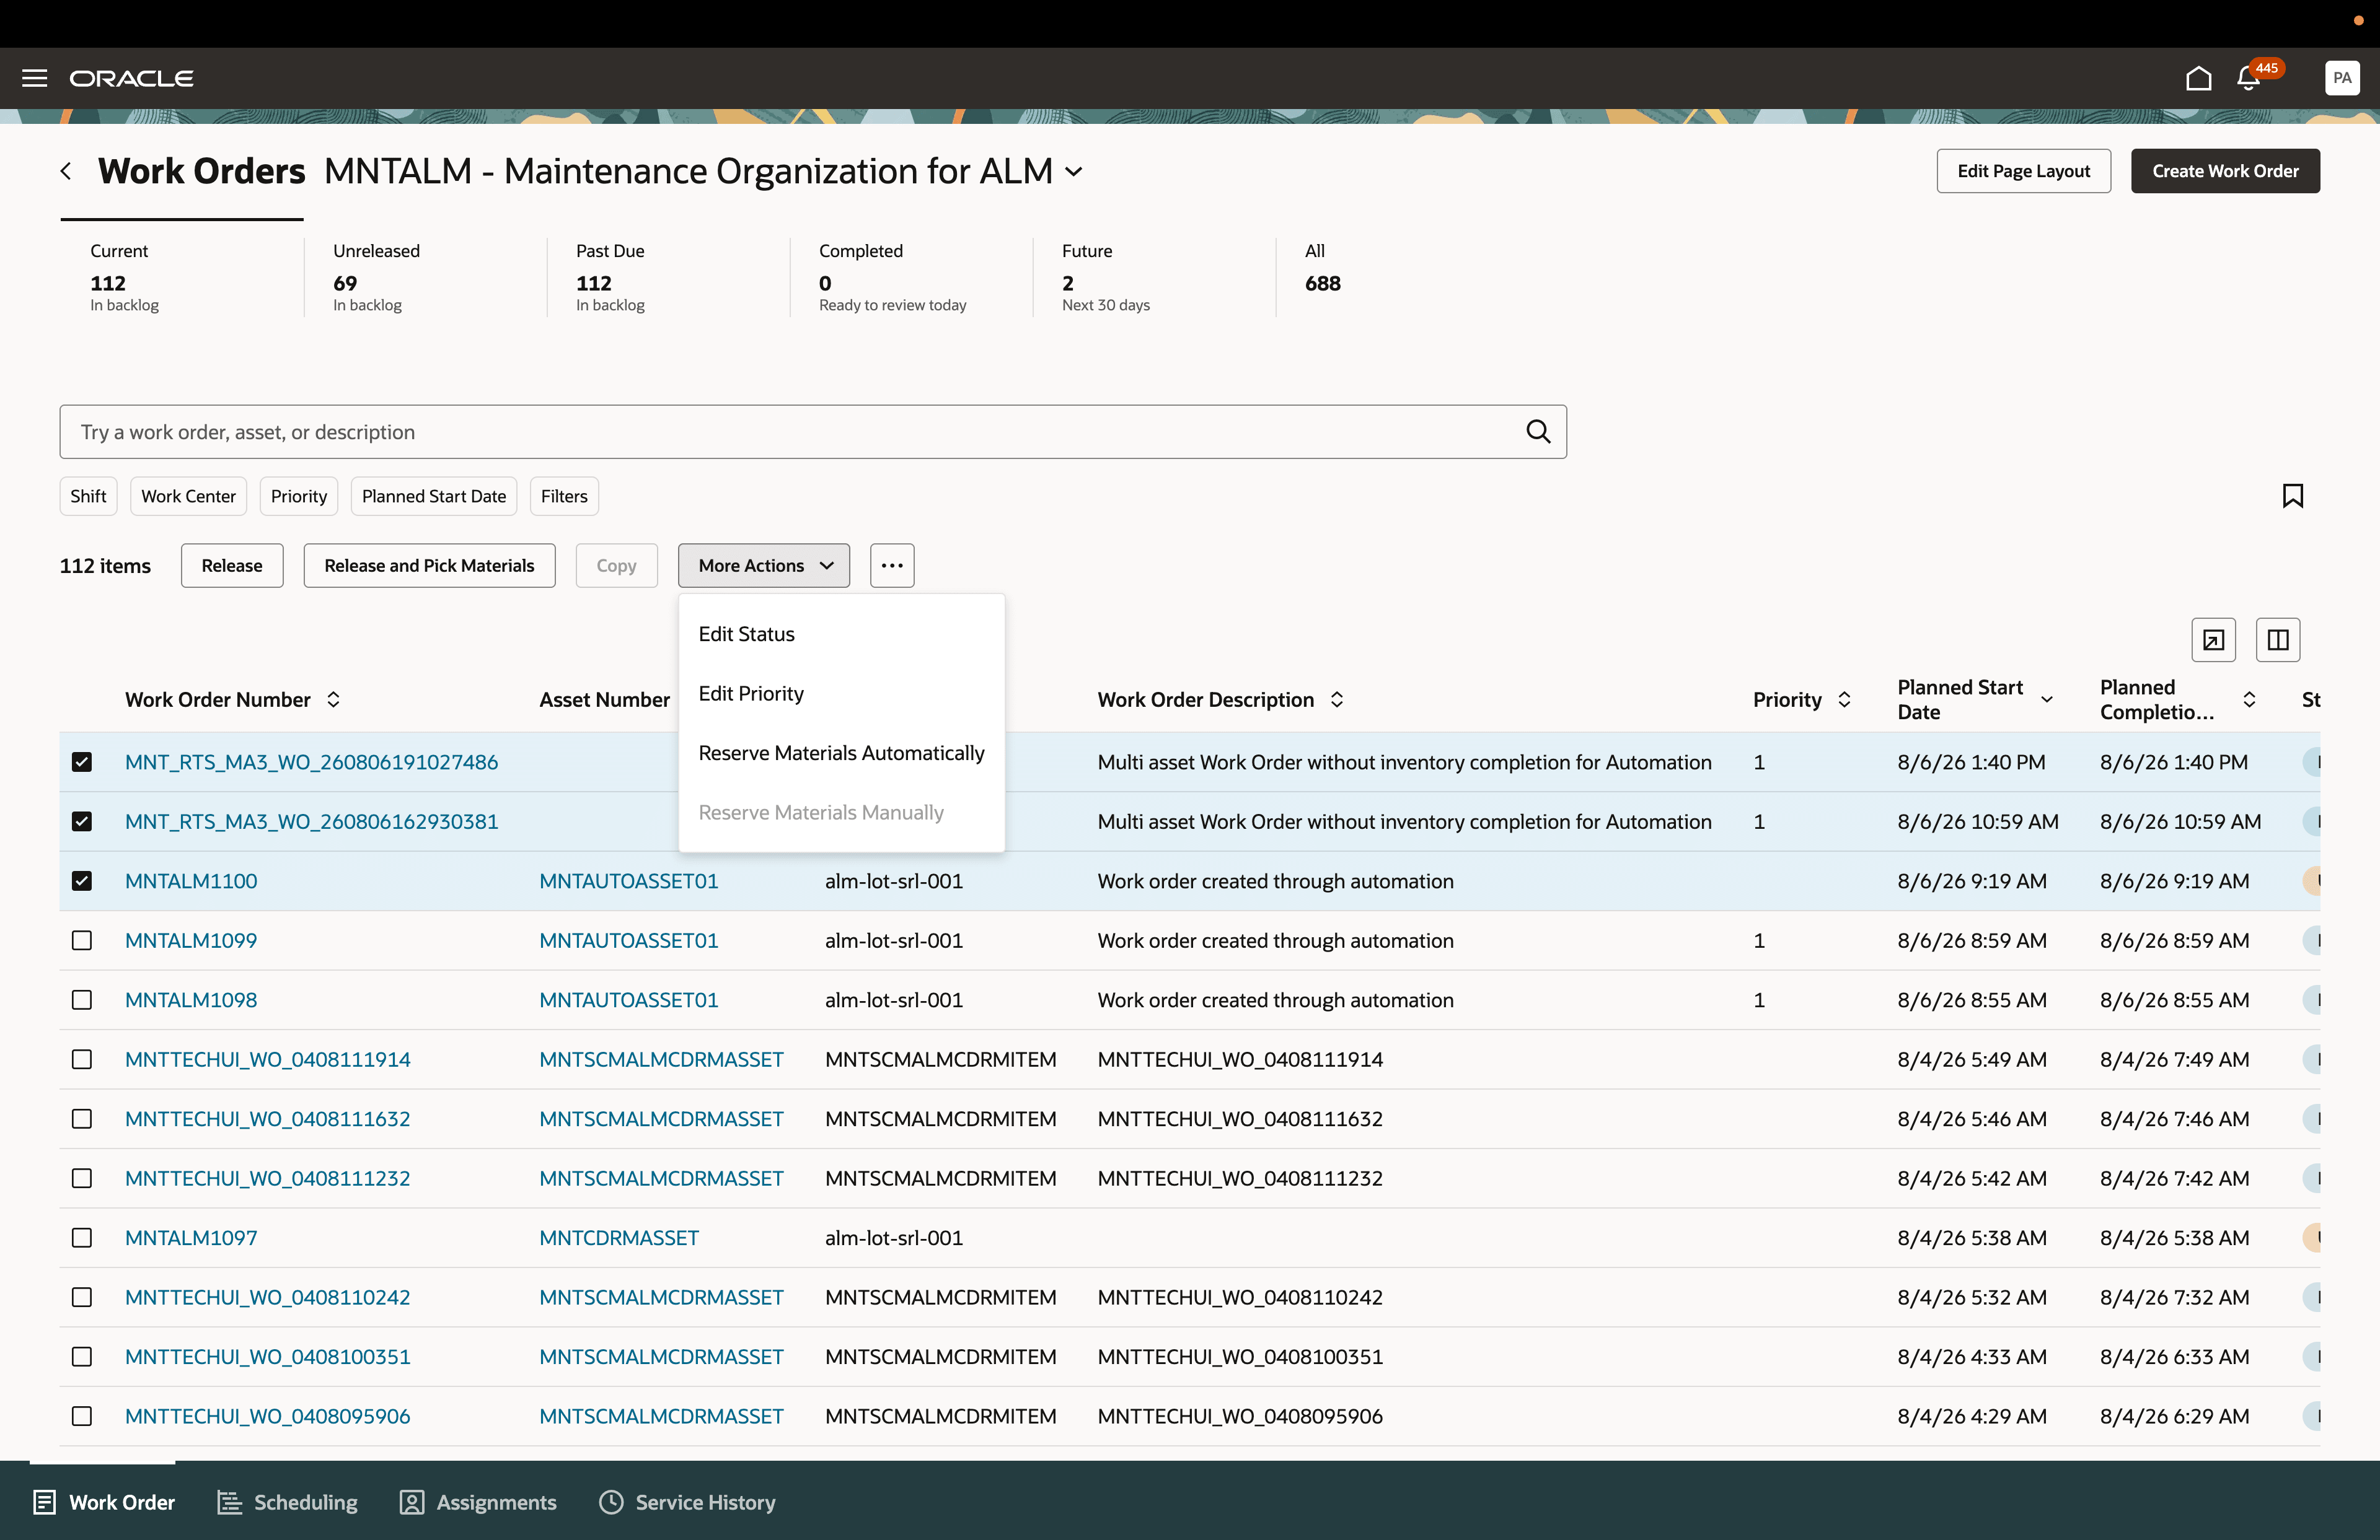The image size is (2380, 1540).
Task: Open asset link MNTCDRMASSET
Action: coord(619,1237)
